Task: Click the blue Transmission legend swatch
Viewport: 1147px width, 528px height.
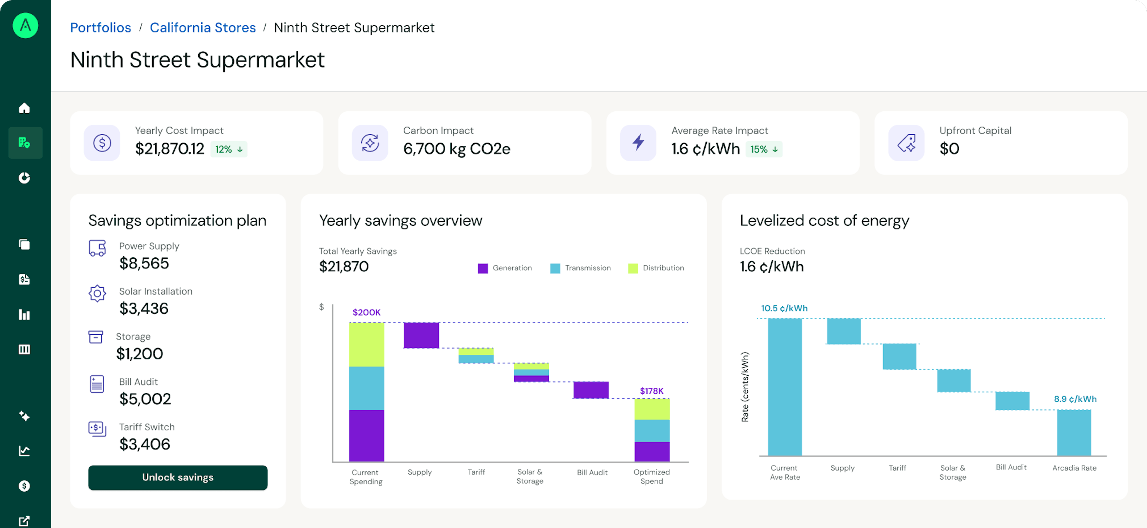Action: click(555, 268)
